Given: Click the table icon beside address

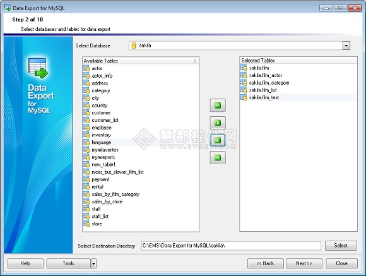Looking at the screenshot, I should pos(86,83).
